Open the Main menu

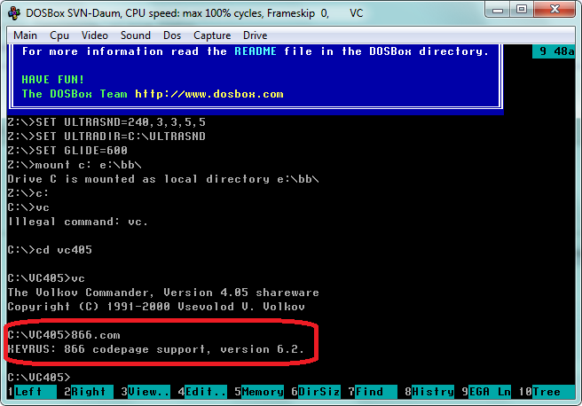(25, 35)
